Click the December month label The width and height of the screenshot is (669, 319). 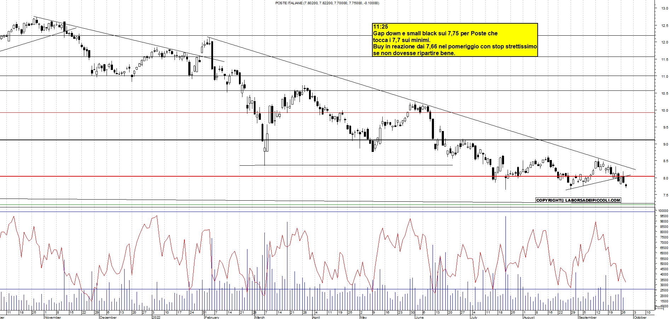108,317
